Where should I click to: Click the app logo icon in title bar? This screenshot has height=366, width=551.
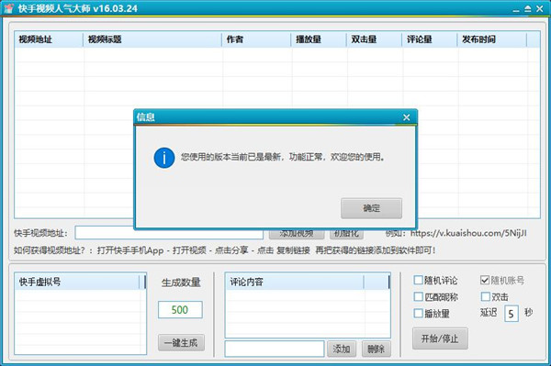(9, 8)
